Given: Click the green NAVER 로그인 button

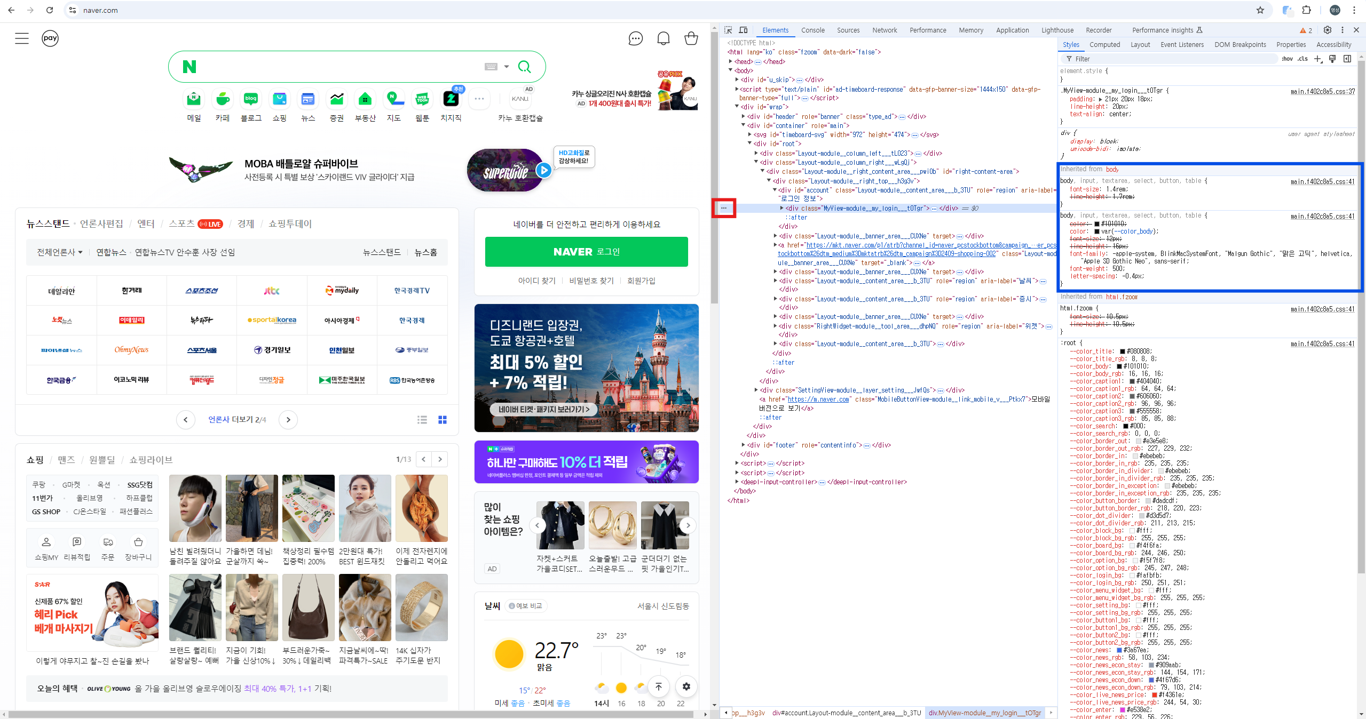Looking at the screenshot, I should (586, 252).
